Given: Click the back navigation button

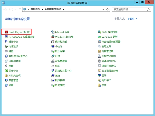Looking at the screenshot, I should coord(5,10).
